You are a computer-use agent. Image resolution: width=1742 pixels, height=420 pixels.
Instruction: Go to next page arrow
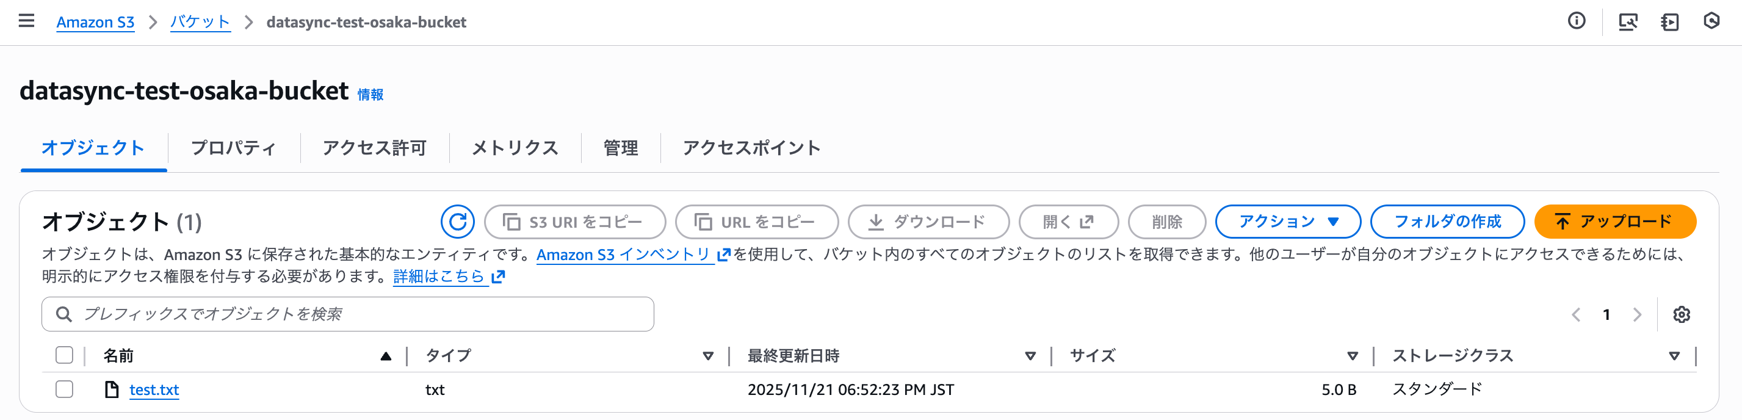1637,314
